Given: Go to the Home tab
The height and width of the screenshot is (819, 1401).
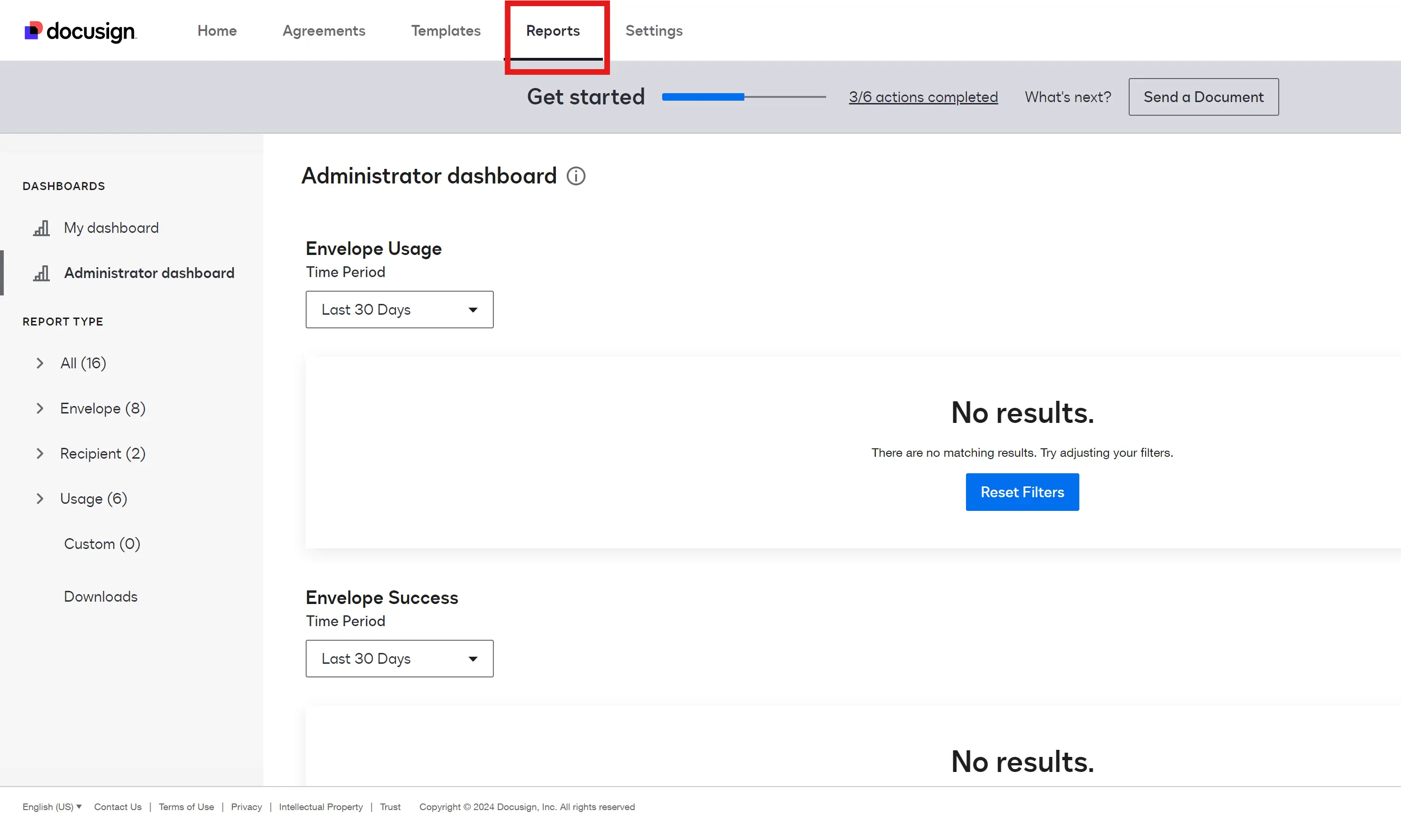Looking at the screenshot, I should pos(217,31).
